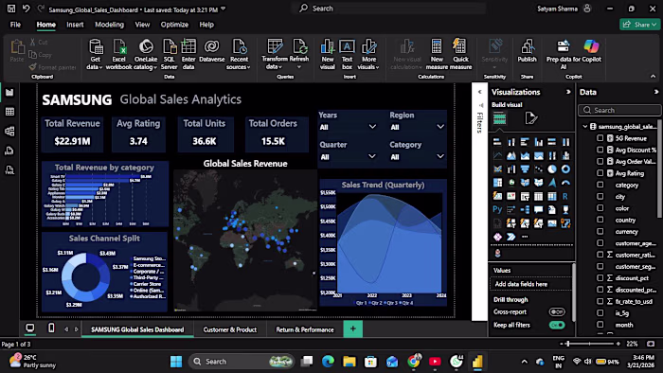This screenshot has height=373, width=663.
Task: Insert a New visual
Action: point(328,54)
